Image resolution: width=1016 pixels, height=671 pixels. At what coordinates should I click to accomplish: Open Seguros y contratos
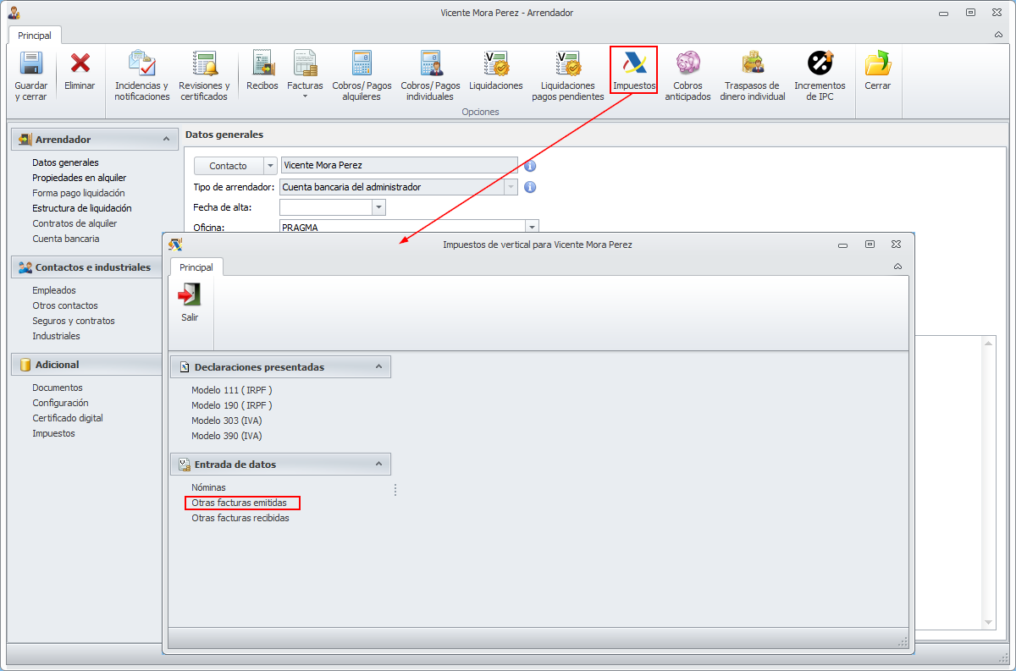click(x=74, y=321)
